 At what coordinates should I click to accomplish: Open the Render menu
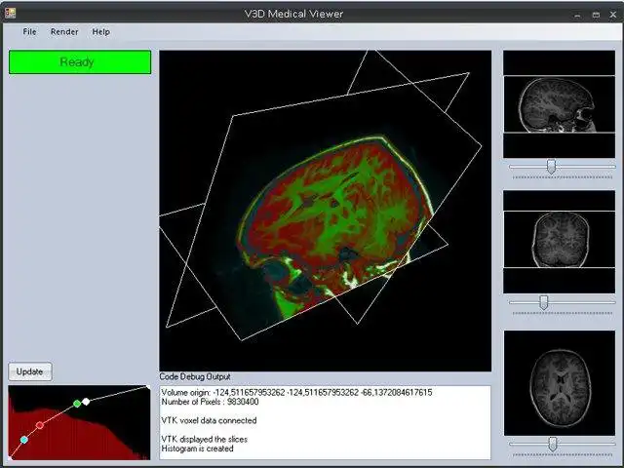64,32
